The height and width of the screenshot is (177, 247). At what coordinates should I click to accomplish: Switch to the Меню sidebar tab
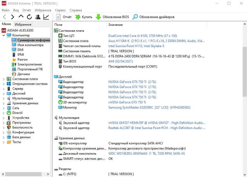[x=6, y=24]
